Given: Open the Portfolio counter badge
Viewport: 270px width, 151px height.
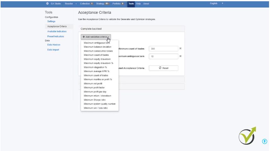Looking at the screenshot, I should 123,3.
